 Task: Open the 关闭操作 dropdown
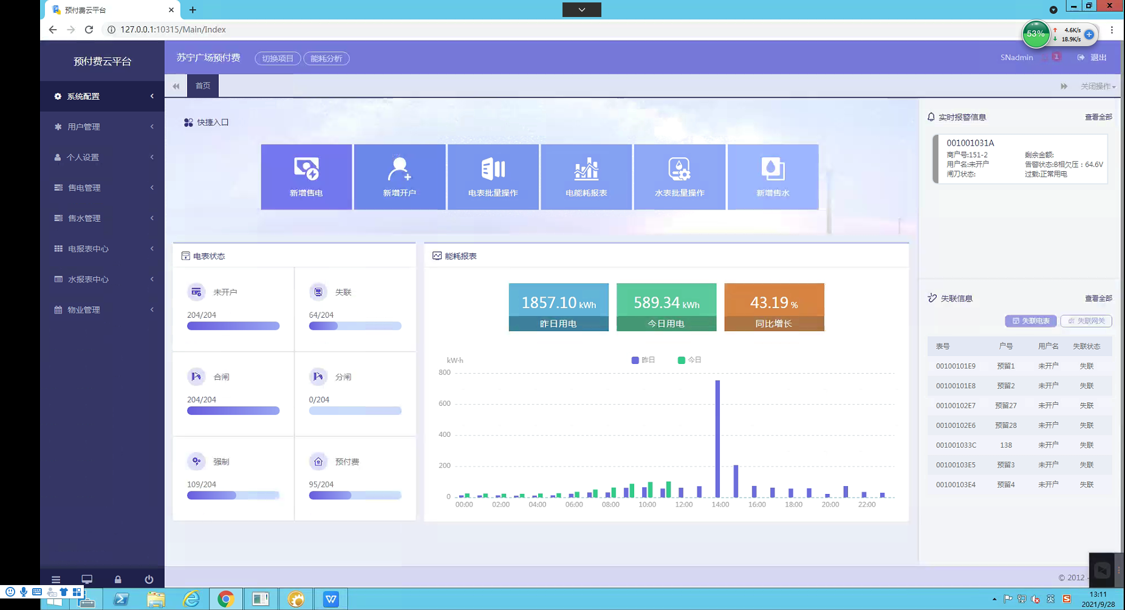click(1098, 86)
